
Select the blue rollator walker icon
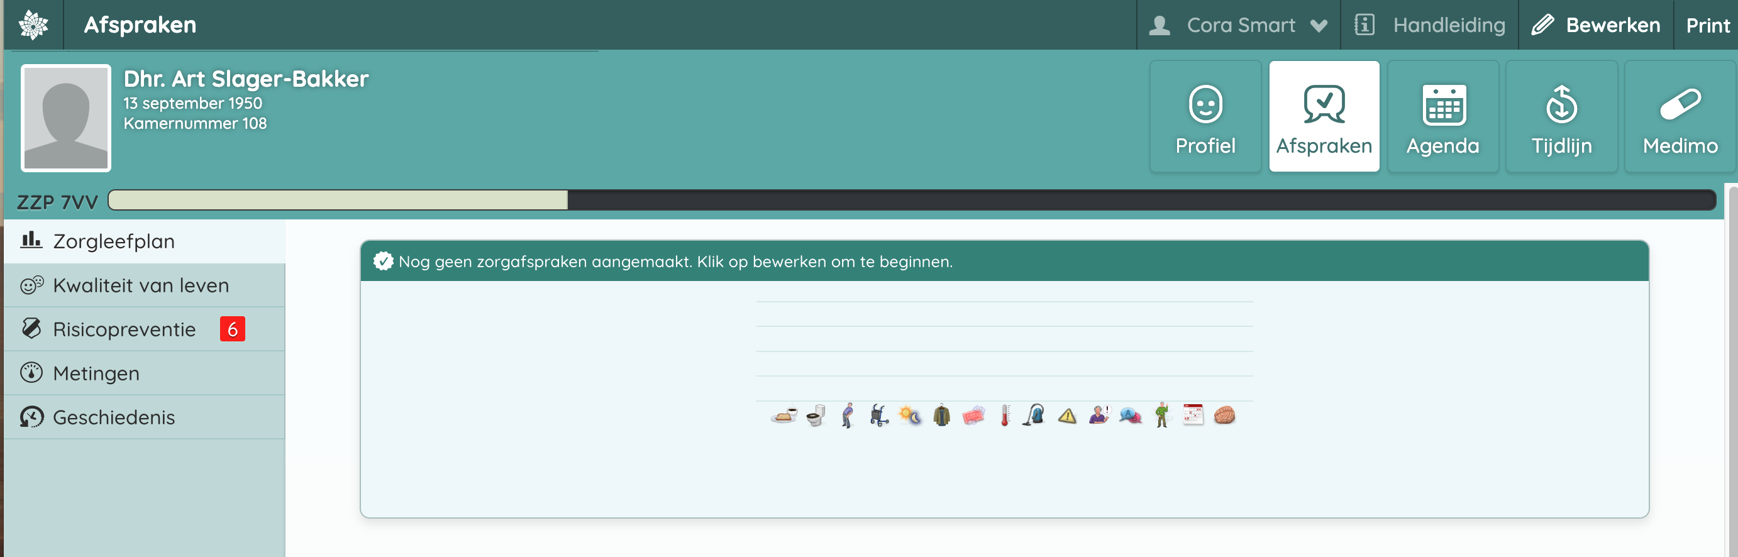click(878, 416)
